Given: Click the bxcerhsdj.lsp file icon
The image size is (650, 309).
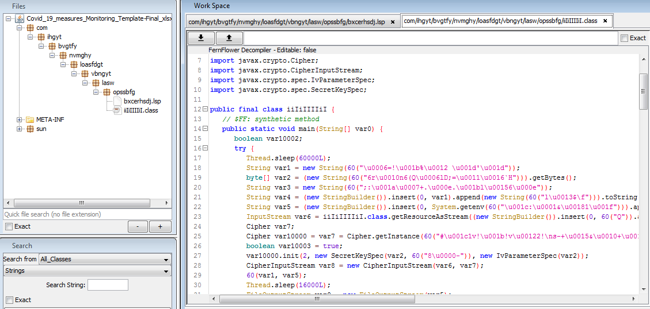Looking at the screenshot, I should point(117,101).
